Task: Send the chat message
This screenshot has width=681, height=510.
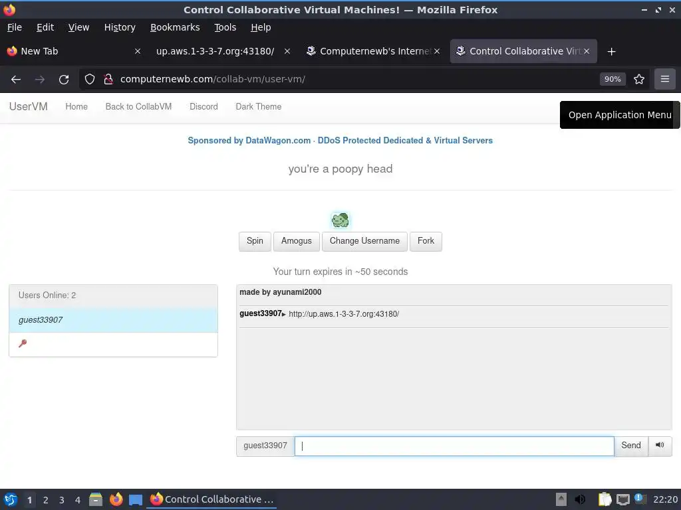Action: tap(630, 446)
